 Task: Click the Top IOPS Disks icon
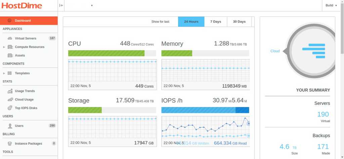tap(9, 108)
